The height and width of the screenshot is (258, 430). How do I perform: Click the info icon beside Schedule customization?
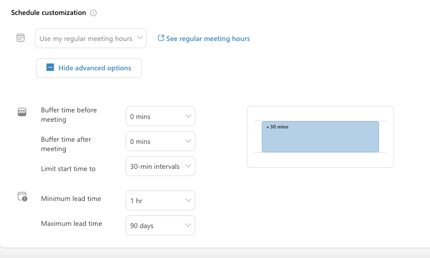(x=94, y=13)
